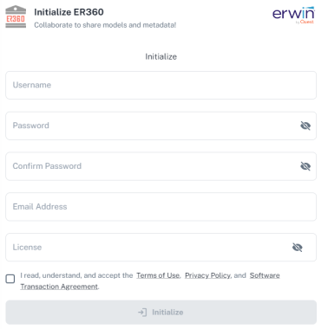Select the centered 'Initialize' form heading
328x329 pixels.
tap(161, 56)
